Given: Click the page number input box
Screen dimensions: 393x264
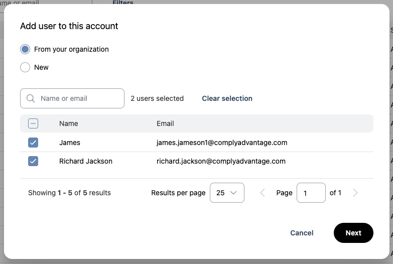Looking at the screenshot, I should point(311,193).
